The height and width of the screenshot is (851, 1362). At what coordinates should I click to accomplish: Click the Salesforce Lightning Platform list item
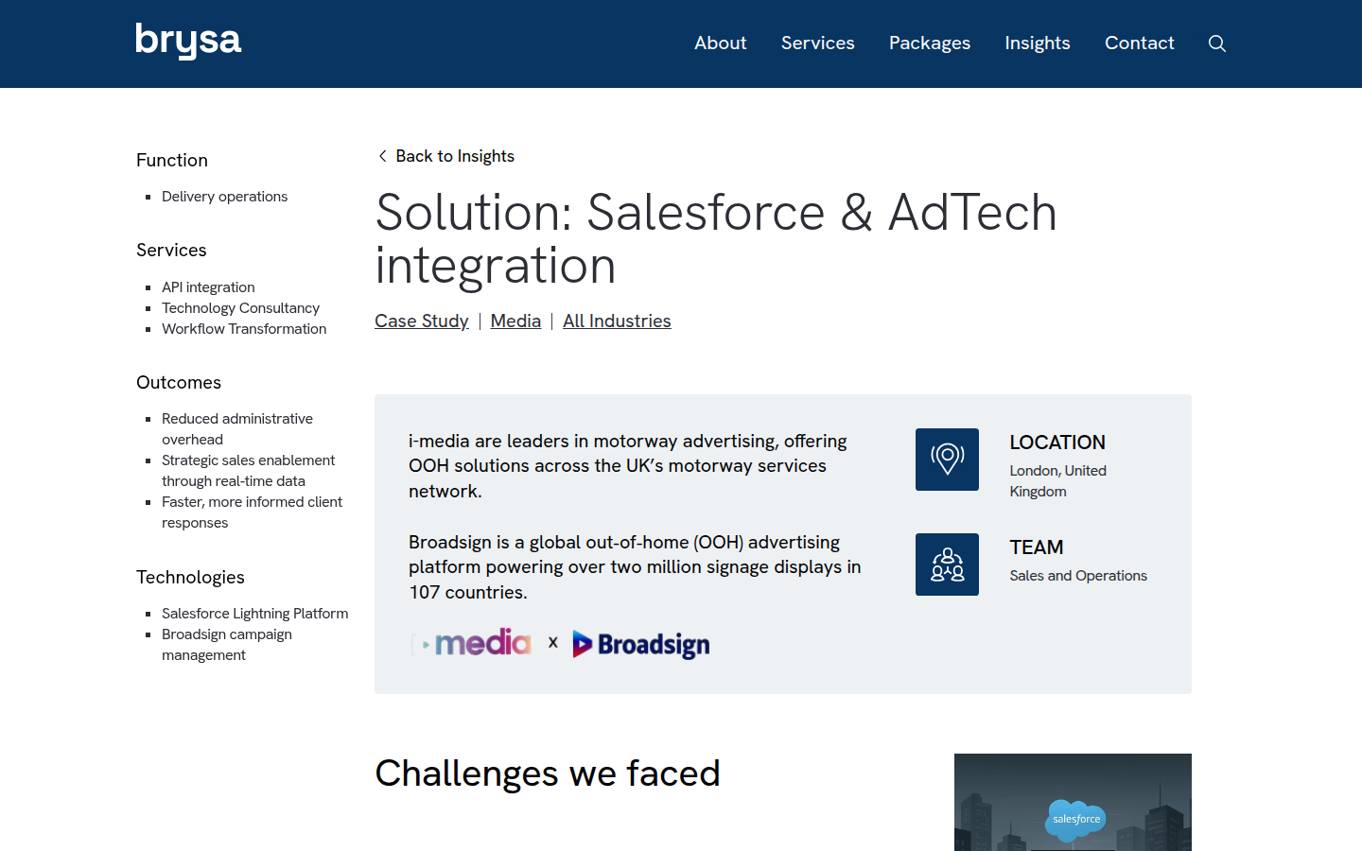point(254,614)
